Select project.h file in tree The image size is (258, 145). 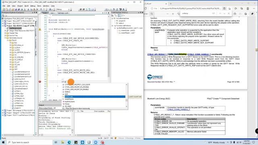(x=17, y=108)
